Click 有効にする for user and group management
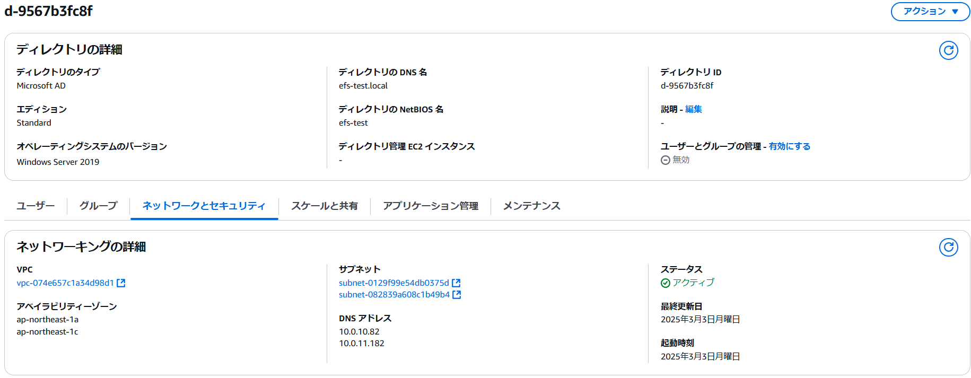Screen dimensions: 971x378 790,146
